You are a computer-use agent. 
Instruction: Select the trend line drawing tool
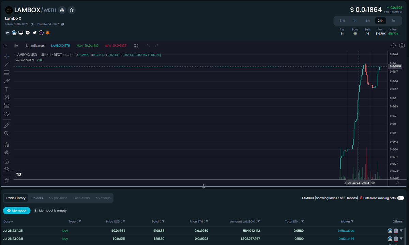click(6, 64)
